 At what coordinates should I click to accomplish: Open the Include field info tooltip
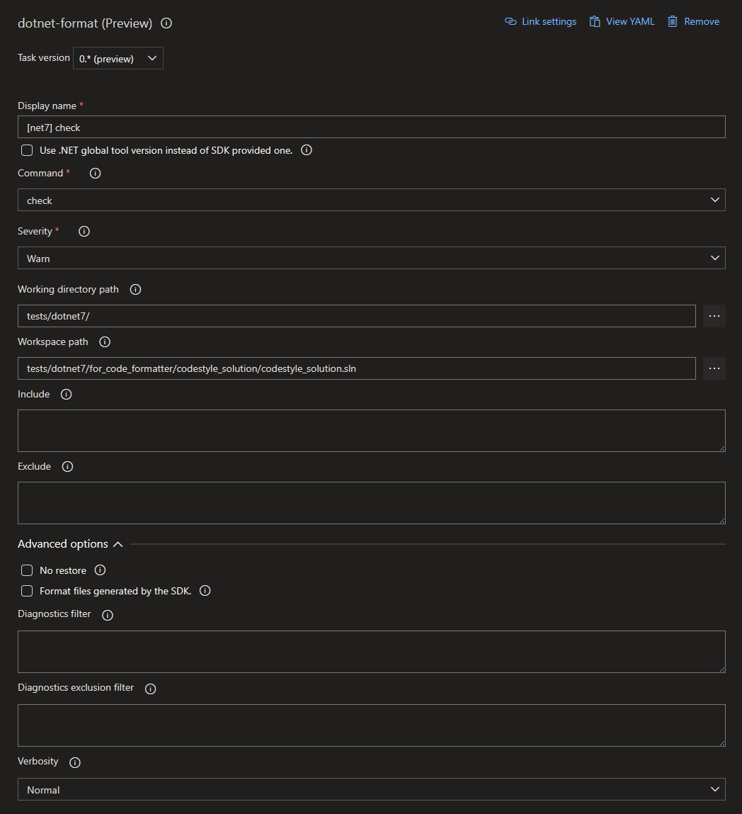[x=66, y=394]
